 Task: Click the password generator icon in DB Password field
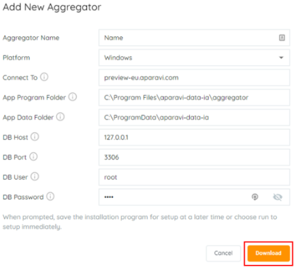pyautogui.click(x=255, y=196)
